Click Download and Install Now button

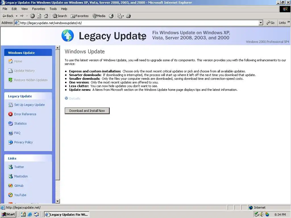point(87,111)
